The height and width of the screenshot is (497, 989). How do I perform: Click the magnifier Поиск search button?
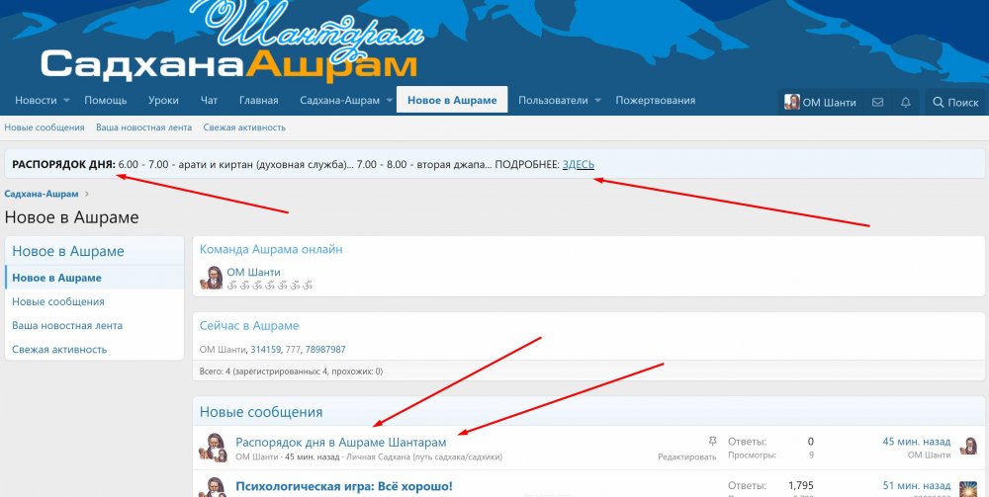pos(955,102)
